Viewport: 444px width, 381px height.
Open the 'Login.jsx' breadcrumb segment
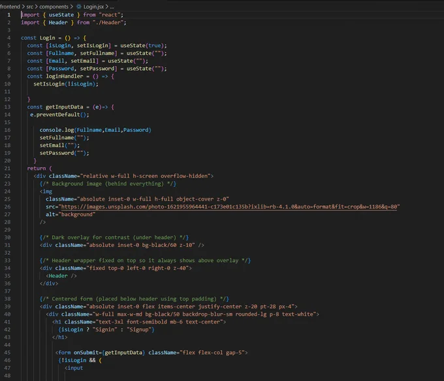click(x=93, y=7)
